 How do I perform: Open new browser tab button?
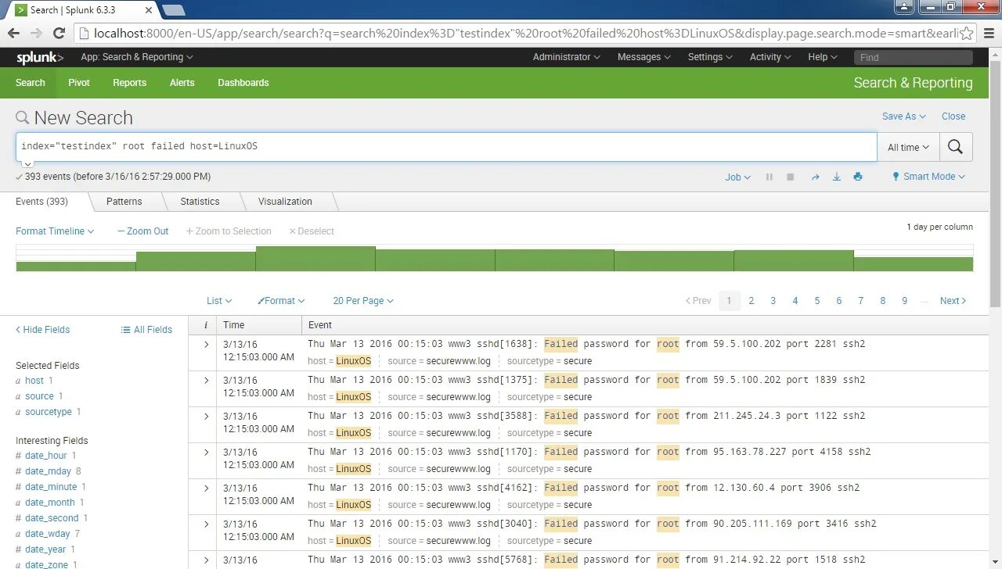(x=173, y=9)
